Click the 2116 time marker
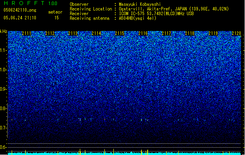 (x=143, y=33)
